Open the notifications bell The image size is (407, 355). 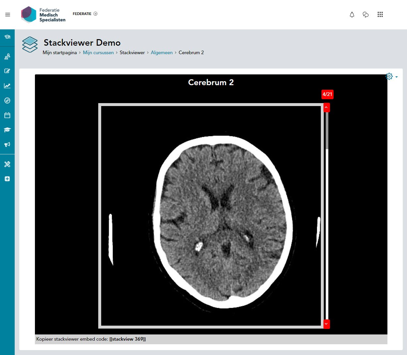tap(352, 15)
